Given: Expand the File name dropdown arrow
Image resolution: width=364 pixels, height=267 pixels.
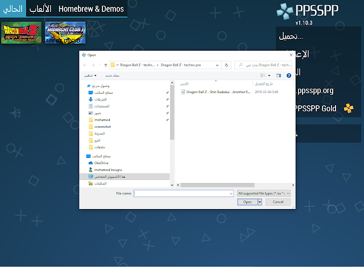Looking at the screenshot, I should click(x=231, y=193).
